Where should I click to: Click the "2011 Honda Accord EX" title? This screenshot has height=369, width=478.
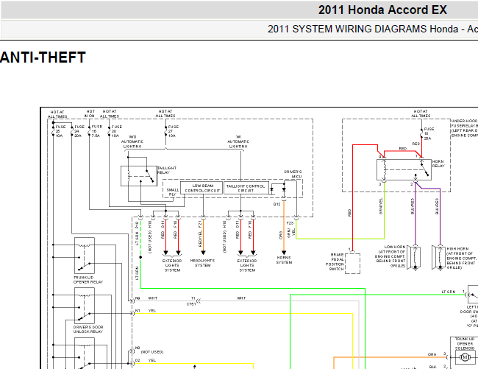tap(382, 10)
